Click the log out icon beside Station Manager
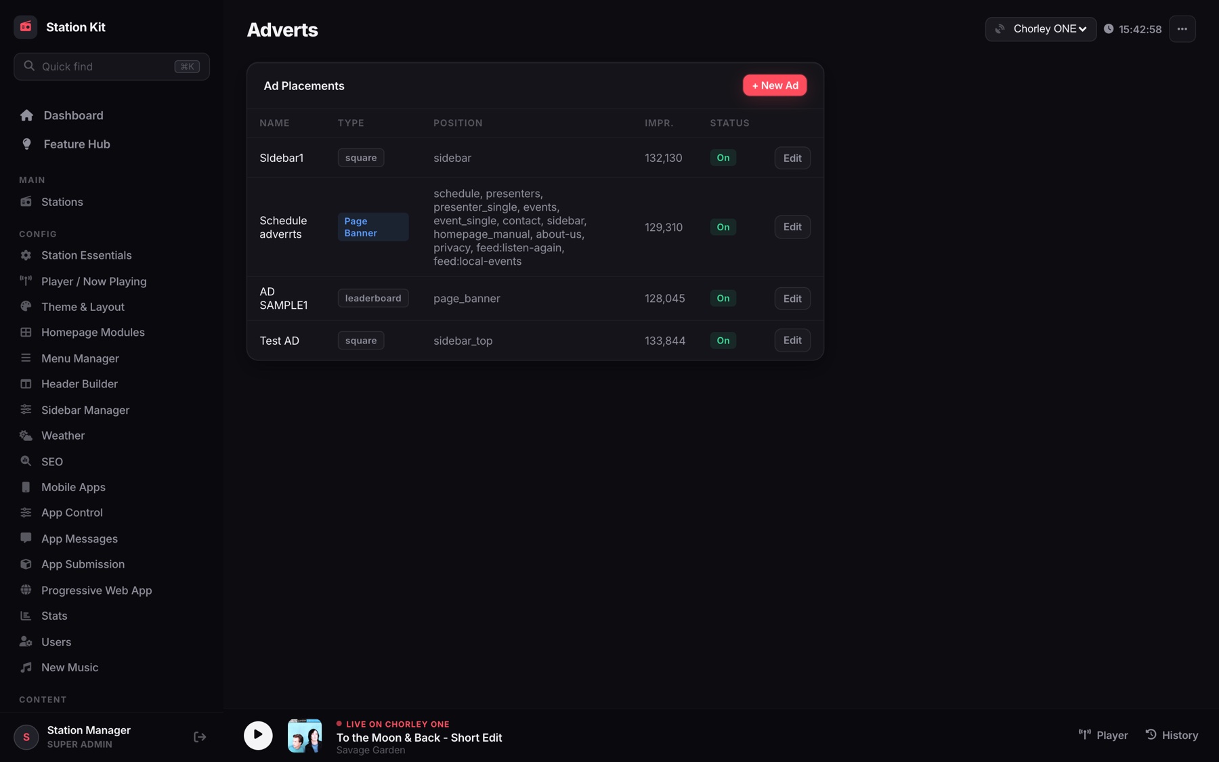 pos(200,737)
